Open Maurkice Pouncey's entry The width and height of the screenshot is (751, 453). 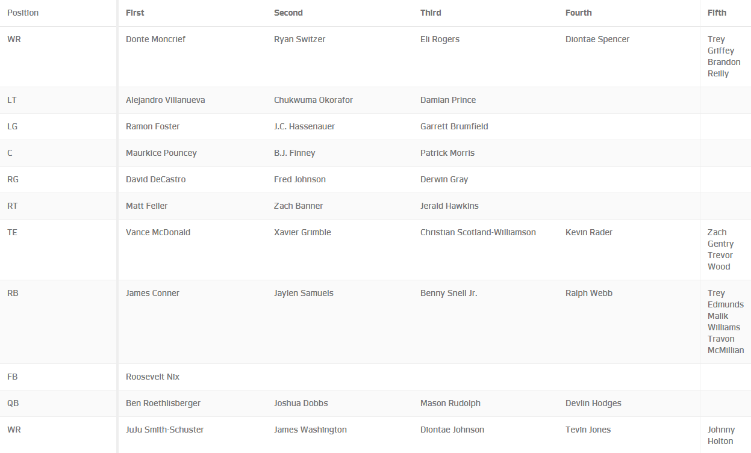click(x=161, y=153)
